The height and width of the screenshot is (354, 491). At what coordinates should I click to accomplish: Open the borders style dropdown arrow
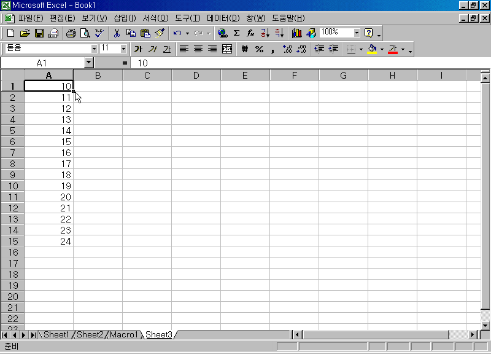click(361, 49)
